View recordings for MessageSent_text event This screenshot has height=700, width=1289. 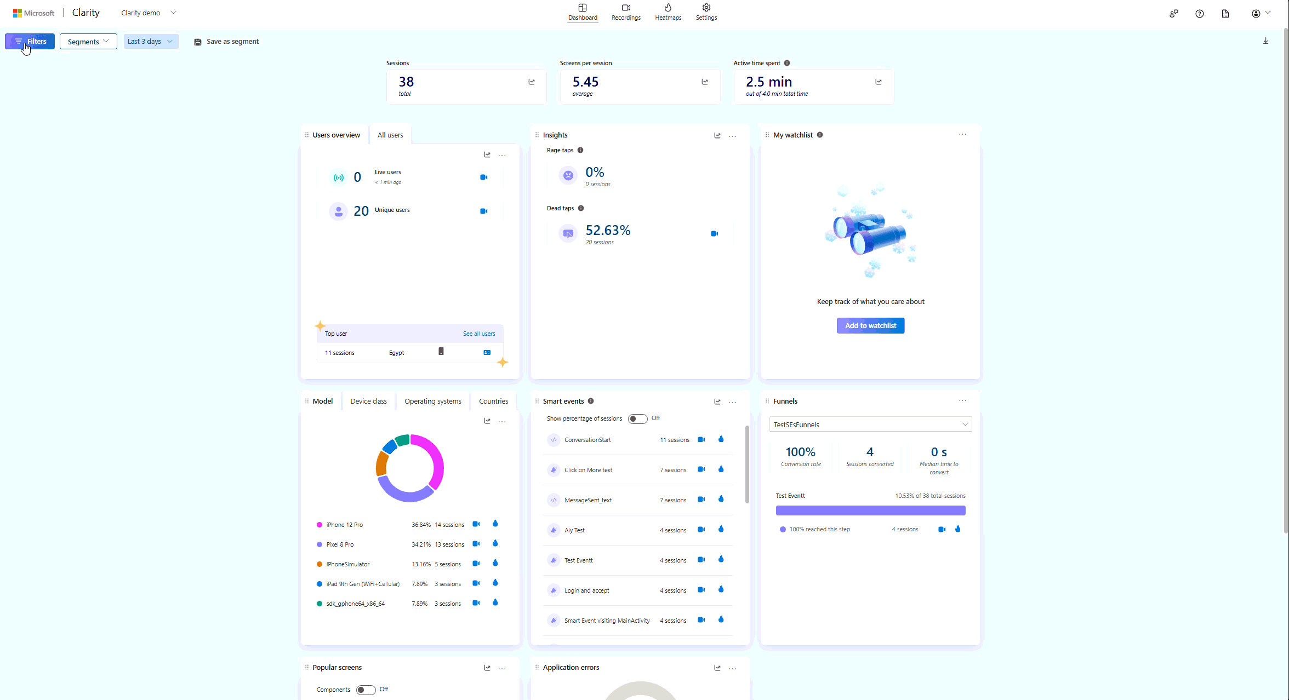pos(701,500)
